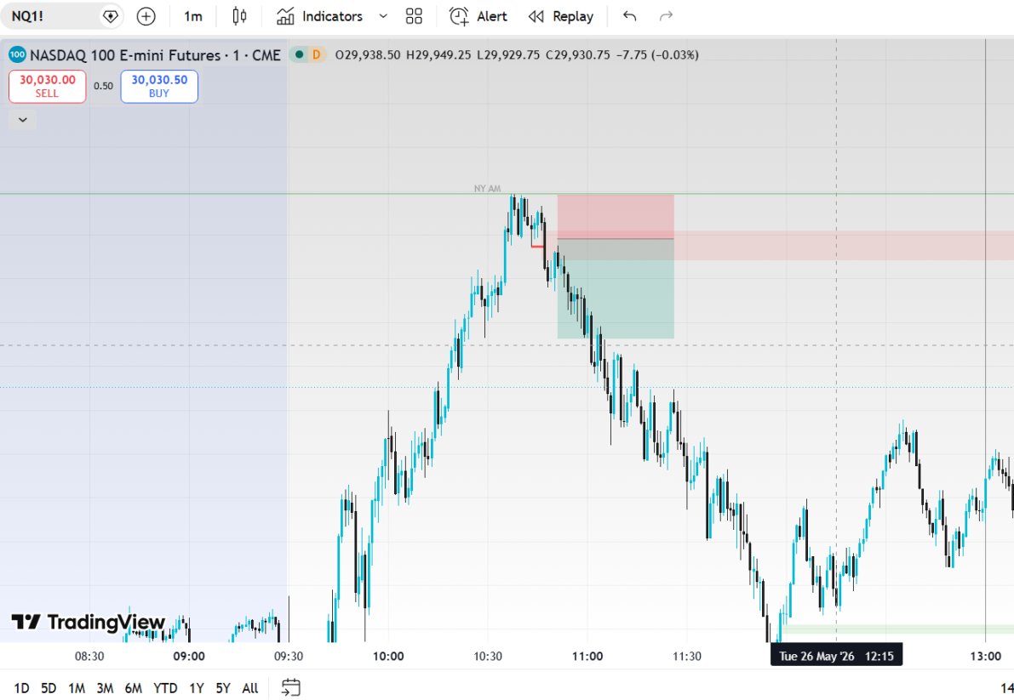
Task: Select the red short position stop zone
Action: tap(616, 216)
